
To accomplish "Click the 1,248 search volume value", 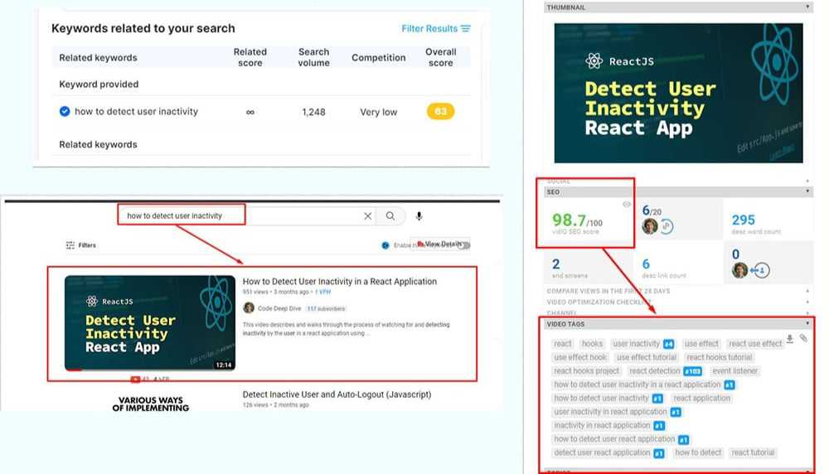I will pyautogui.click(x=313, y=112).
